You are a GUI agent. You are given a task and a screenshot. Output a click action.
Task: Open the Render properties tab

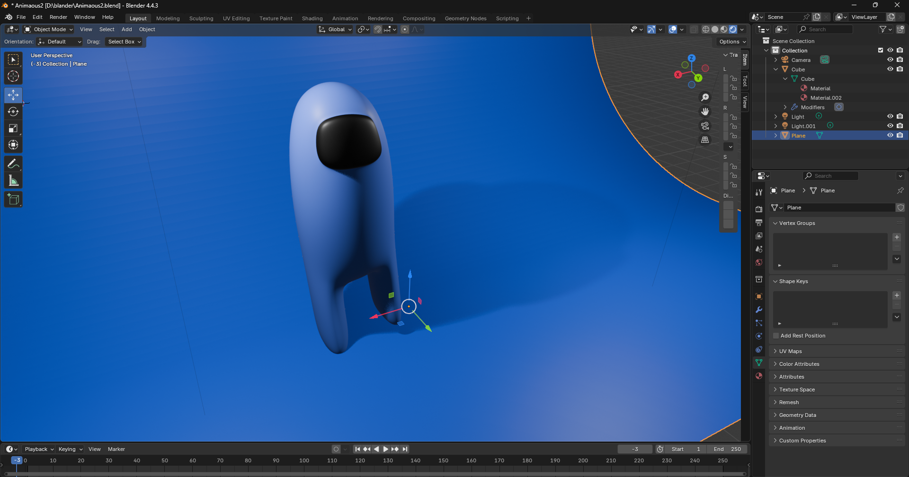[759, 209]
